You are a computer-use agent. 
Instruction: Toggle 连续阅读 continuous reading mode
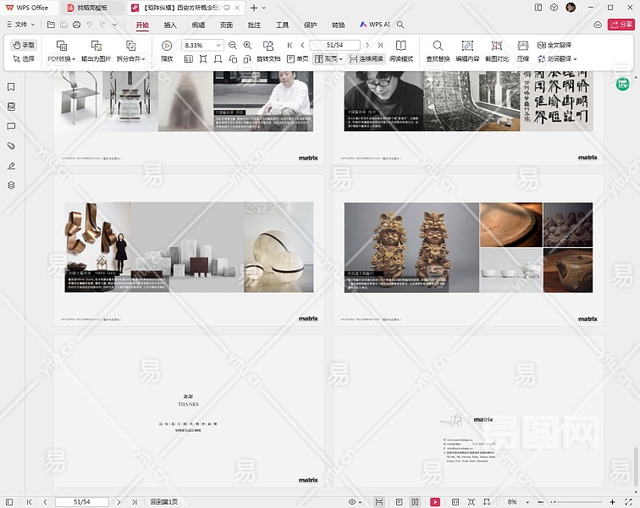point(366,59)
